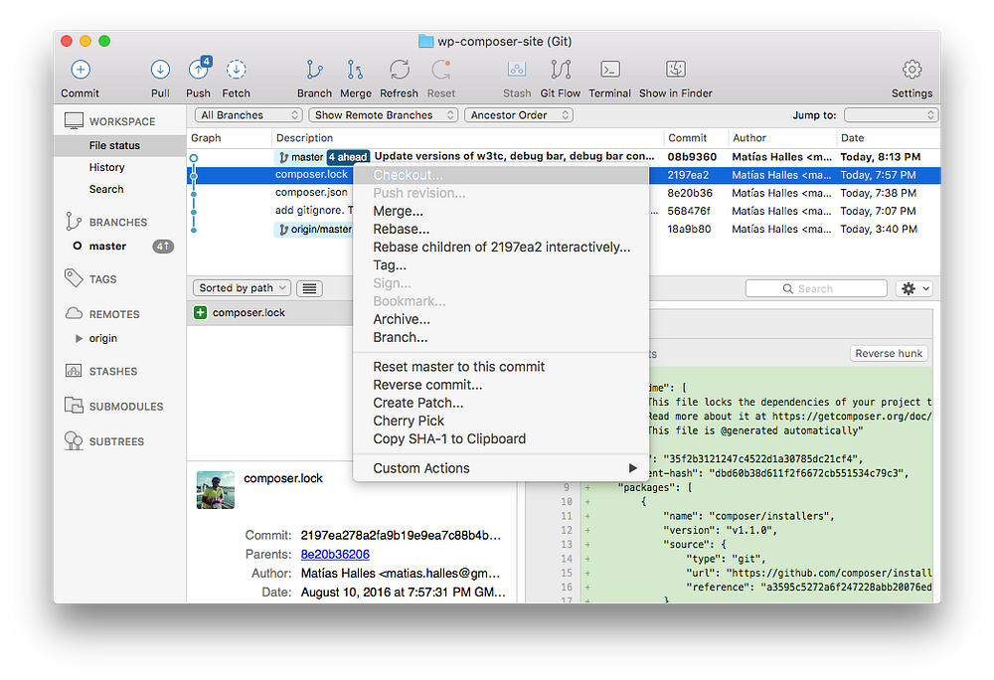Screen dimensions: 994x680
Task: Click the Commit toolbar icon
Action: tap(81, 70)
